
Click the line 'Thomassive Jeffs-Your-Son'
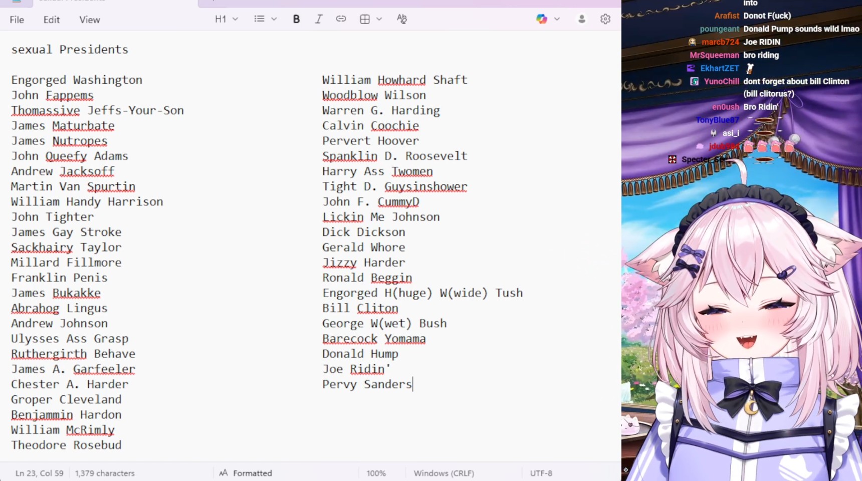(97, 110)
